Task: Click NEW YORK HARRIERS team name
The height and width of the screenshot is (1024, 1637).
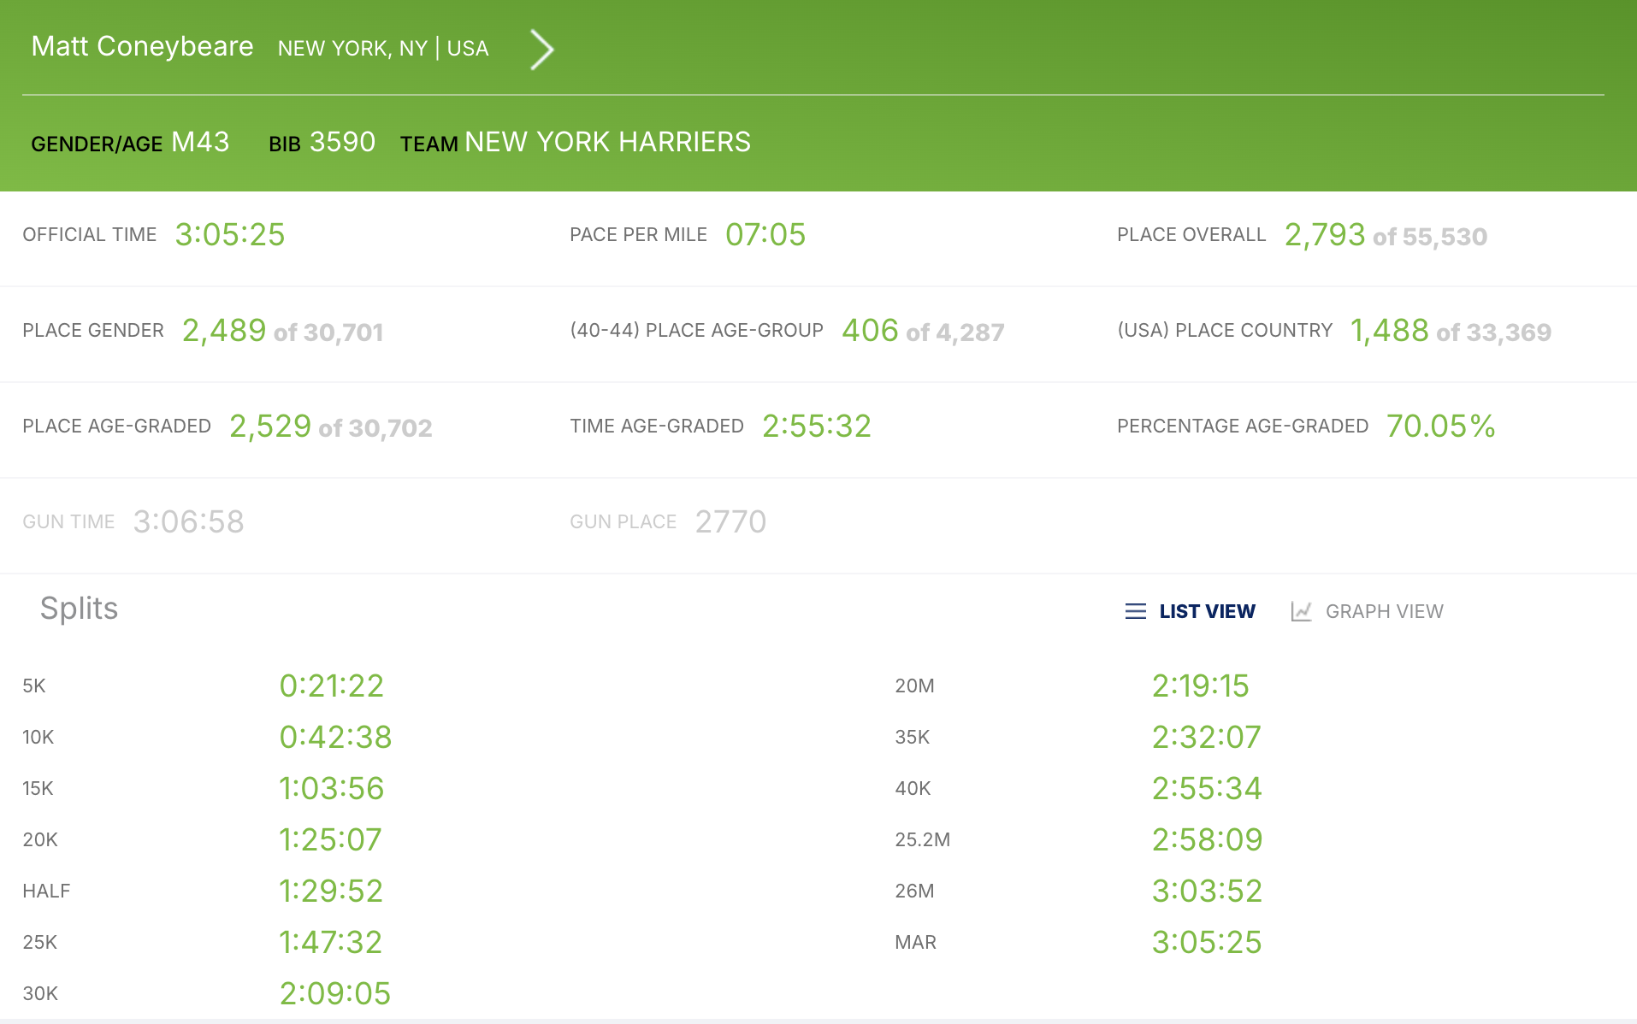Action: click(x=607, y=142)
